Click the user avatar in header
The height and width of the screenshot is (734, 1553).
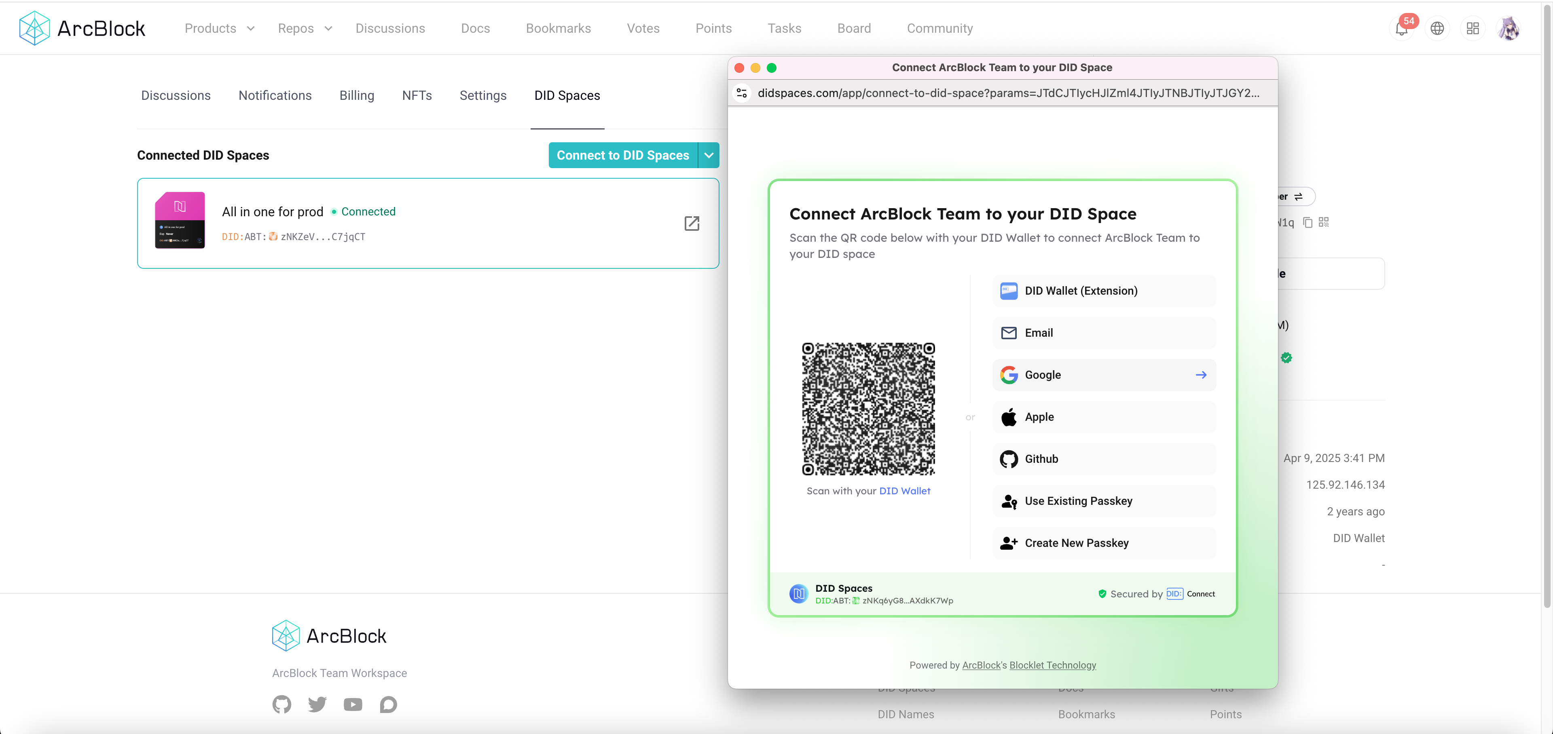click(1509, 28)
